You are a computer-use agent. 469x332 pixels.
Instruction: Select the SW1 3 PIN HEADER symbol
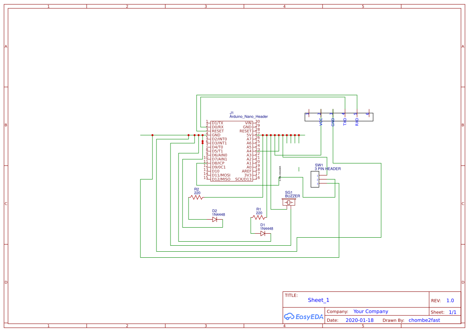(315, 179)
